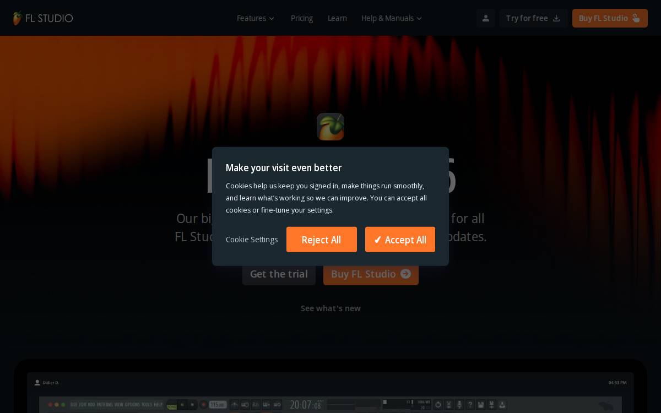Click the FL Studio app icon above the headline
This screenshot has width=661, height=413.
[330, 127]
